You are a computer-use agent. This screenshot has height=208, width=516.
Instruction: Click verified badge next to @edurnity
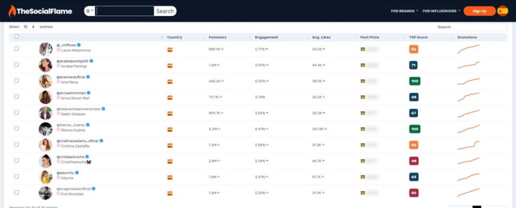click(77, 172)
